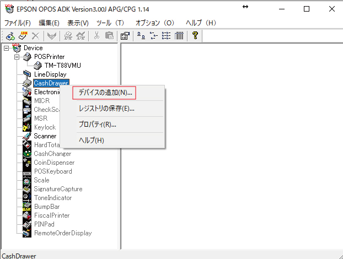Screen dimensions: 343x259
Task: Click the second grayed device action icon
Action: pos(81,36)
